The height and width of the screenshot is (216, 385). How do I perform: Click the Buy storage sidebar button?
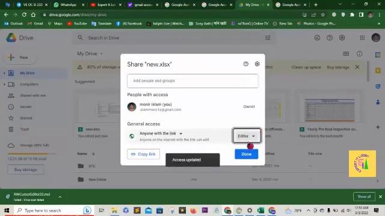pyautogui.click(x=26, y=169)
